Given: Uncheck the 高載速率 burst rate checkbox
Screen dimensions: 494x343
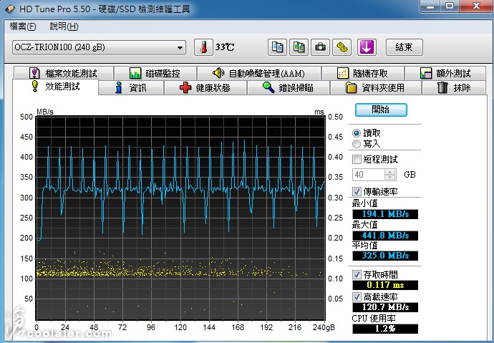Looking at the screenshot, I should click(x=357, y=296).
